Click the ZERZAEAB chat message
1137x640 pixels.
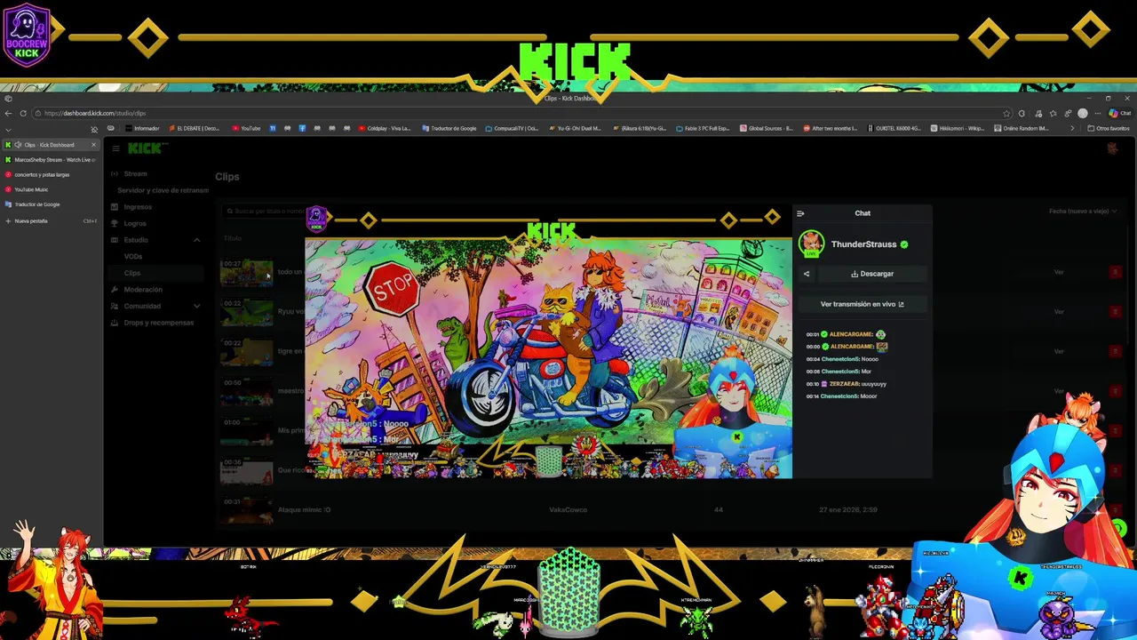(x=847, y=384)
